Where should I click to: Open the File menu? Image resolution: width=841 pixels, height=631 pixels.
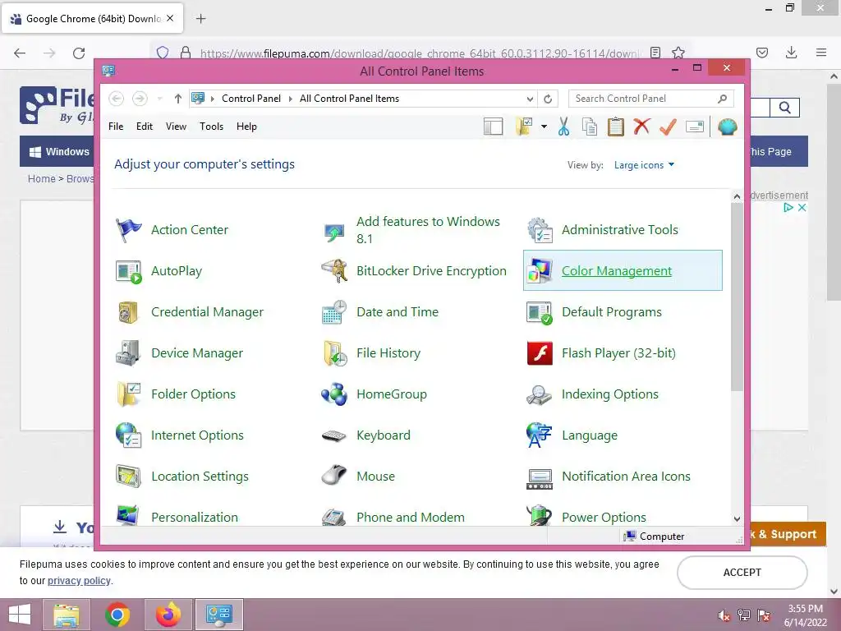[x=116, y=127]
